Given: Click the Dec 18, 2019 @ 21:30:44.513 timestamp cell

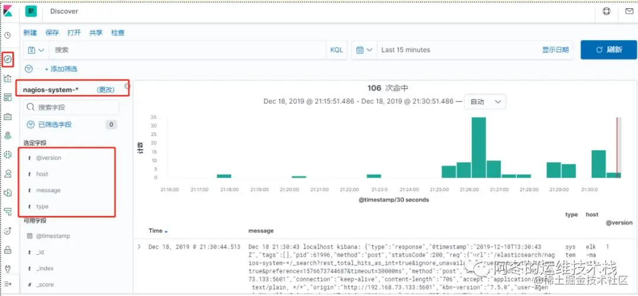Looking at the screenshot, I should point(194,246).
